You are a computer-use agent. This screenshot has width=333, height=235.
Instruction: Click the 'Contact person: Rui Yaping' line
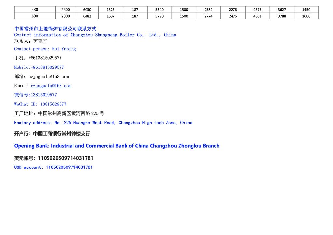pos(45,49)
